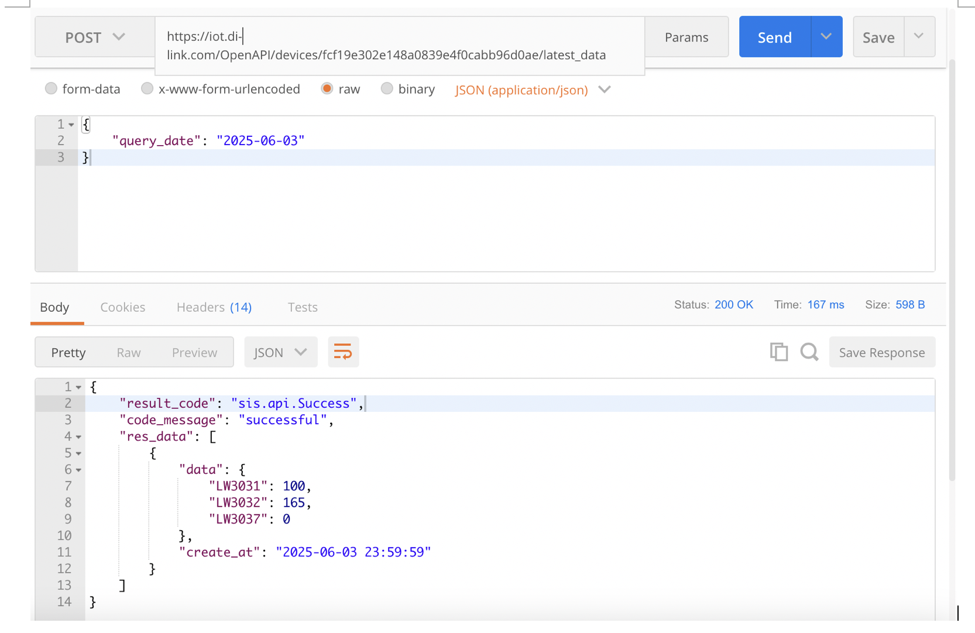This screenshot has width=975, height=633.
Task: Select the form-data radio button
Action: click(x=52, y=89)
